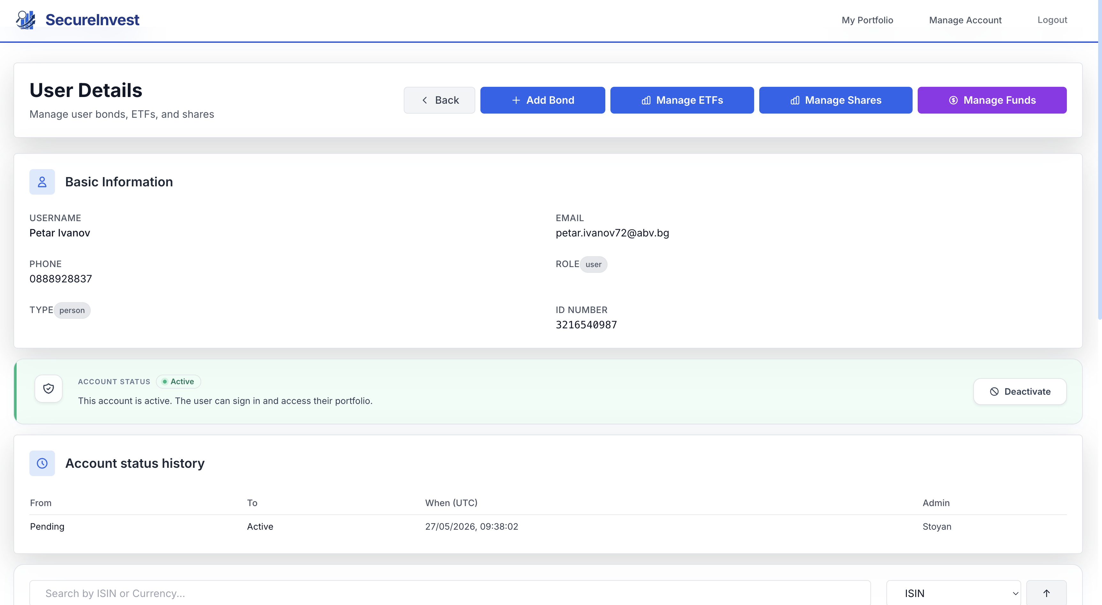
Task: Open Manage Shares
Action: coord(836,100)
